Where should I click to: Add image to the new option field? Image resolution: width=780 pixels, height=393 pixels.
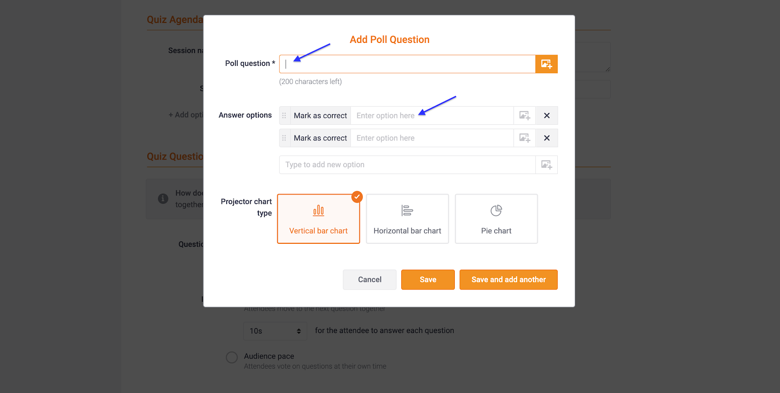click(x=546, y=165)
